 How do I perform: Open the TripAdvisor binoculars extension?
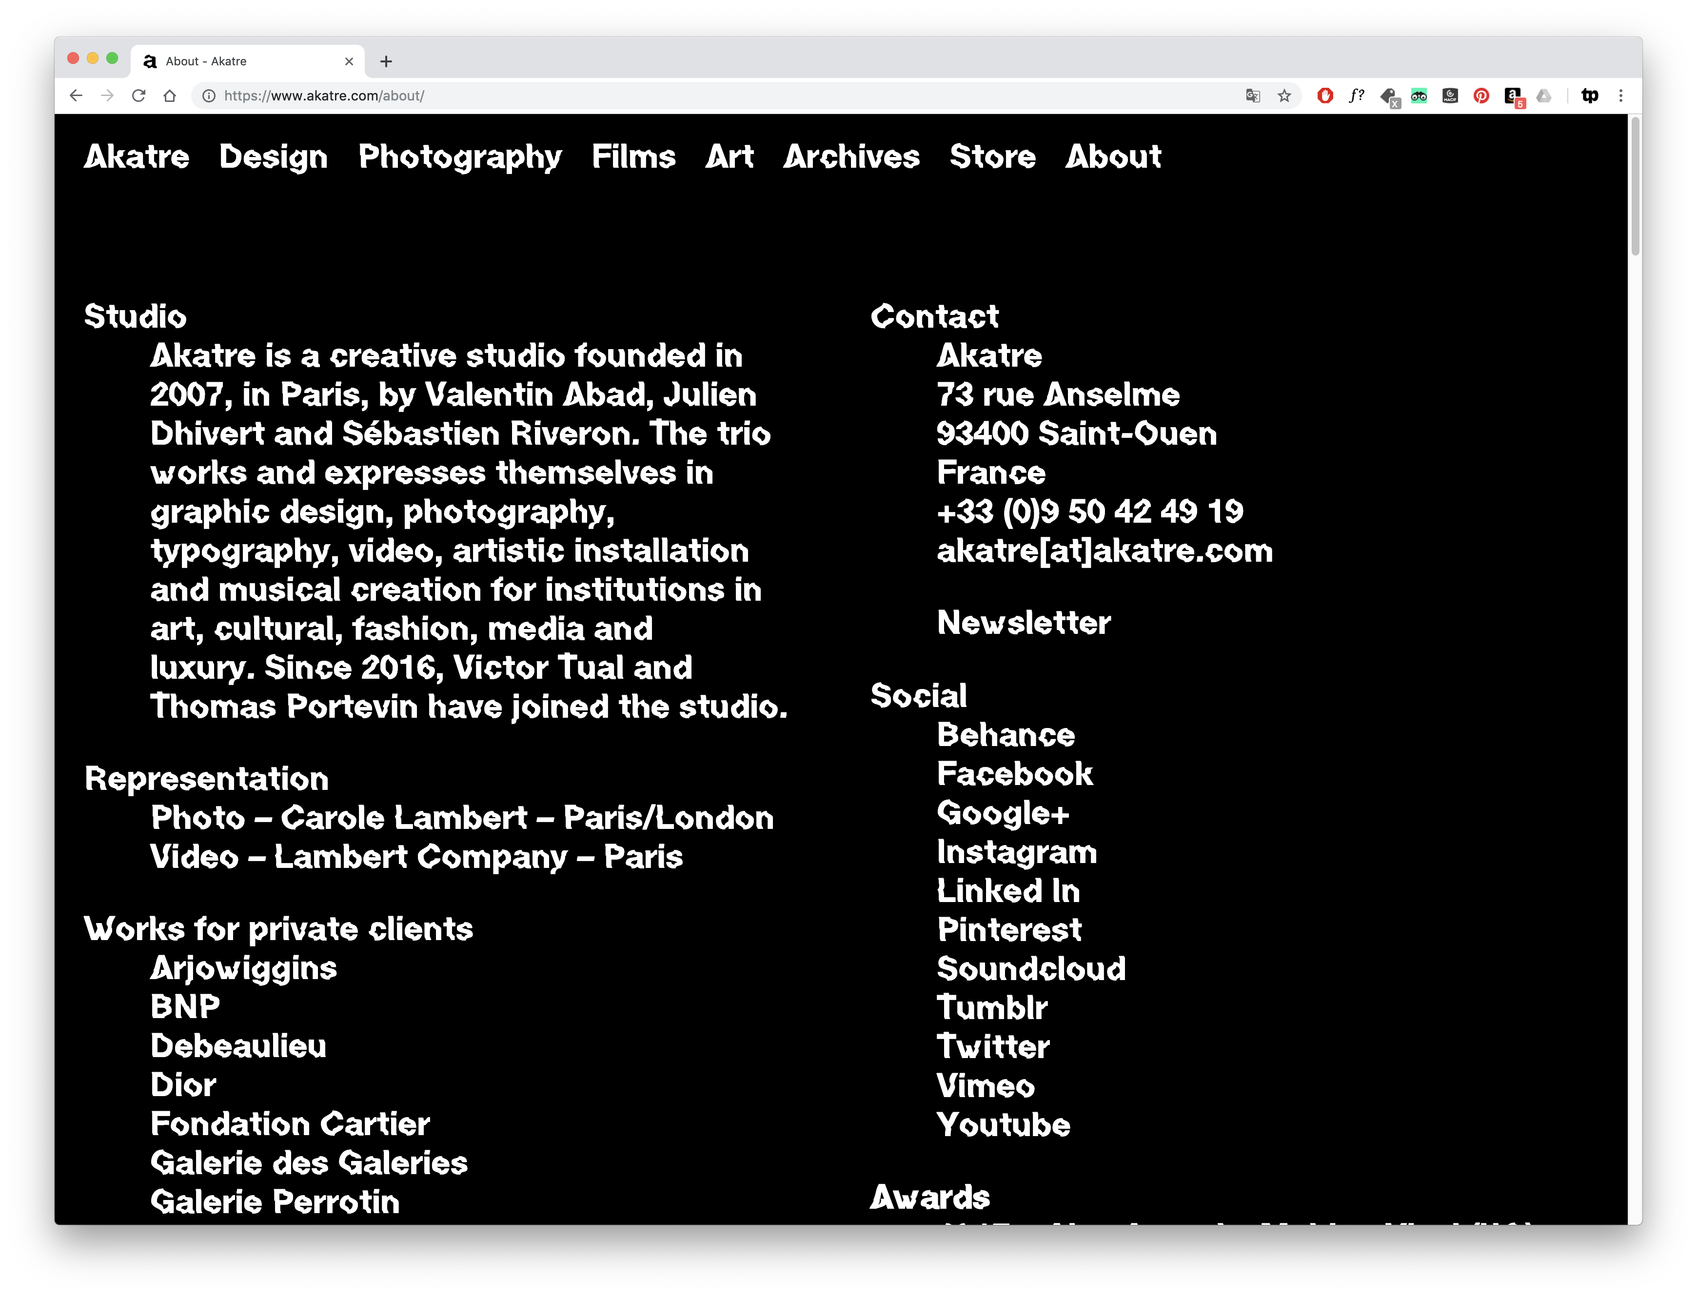tap(1419, 96)
